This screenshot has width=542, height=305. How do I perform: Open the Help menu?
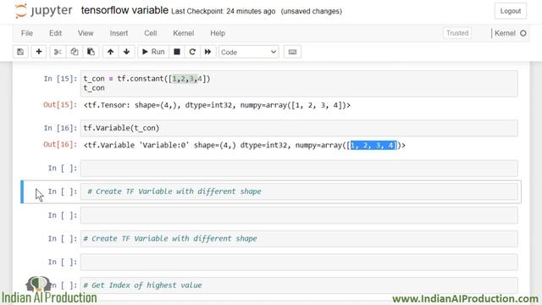click(218, 33)
